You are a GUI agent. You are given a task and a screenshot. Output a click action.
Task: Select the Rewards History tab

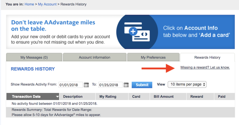click(x=207, y=57)
